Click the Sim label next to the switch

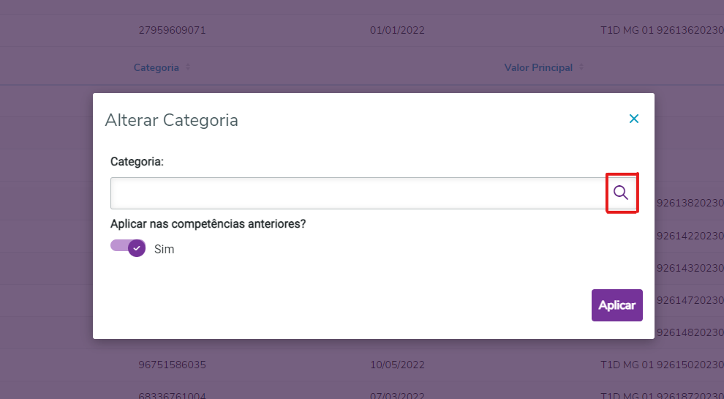[x=165, y=249]
